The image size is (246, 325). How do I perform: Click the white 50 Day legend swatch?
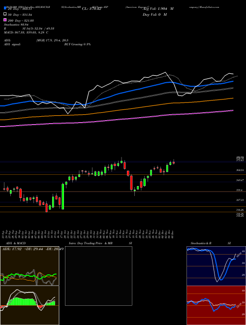click(5, 14)
